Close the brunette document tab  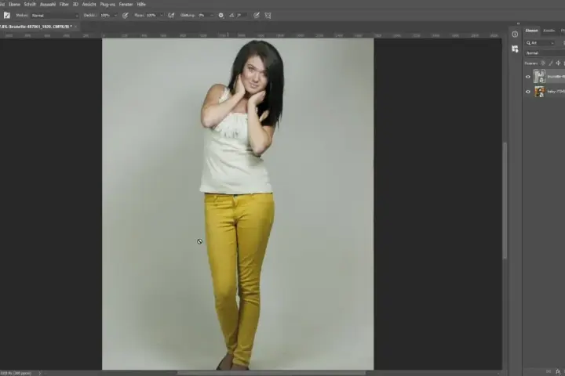coord(75,27)
